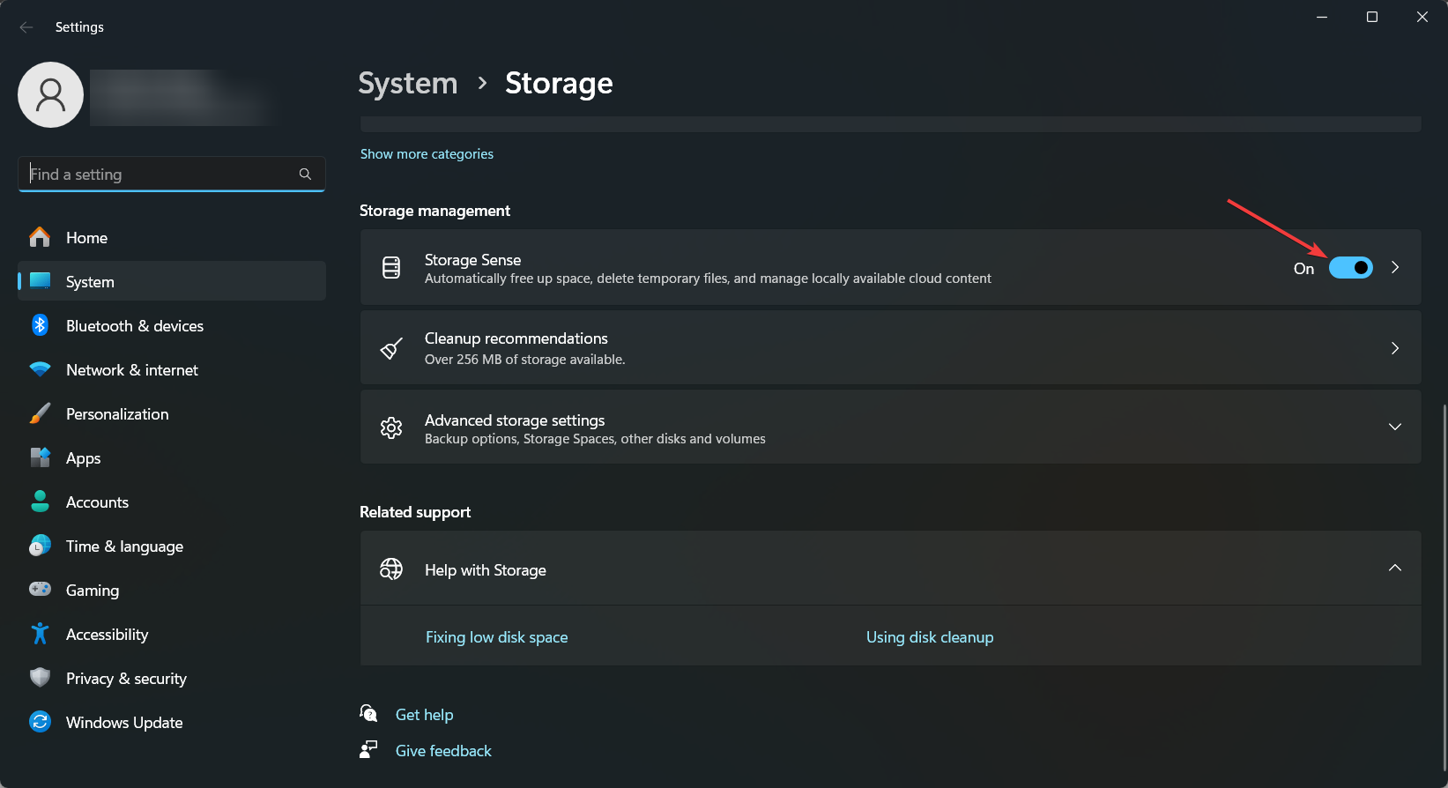Open Fixing low disk space link
Image resolution: width=1448 pixels, height=788 pixels.
(x=496, y=636)
